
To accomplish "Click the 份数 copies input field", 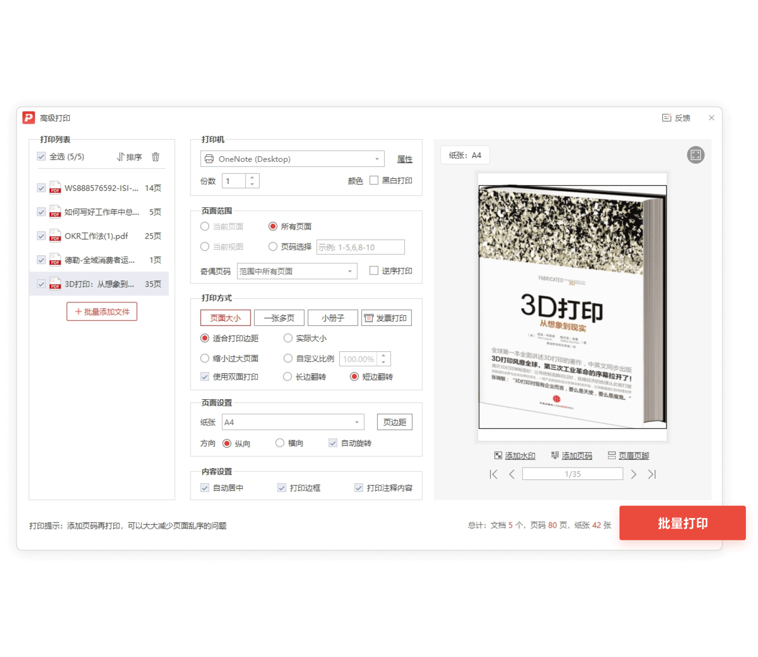I will click(234, 181).
